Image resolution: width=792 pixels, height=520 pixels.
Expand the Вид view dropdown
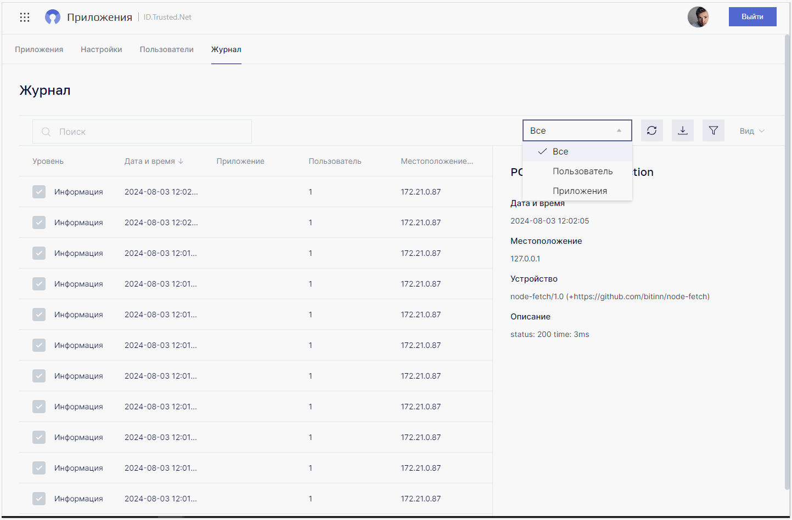click(x=752, y=131)
